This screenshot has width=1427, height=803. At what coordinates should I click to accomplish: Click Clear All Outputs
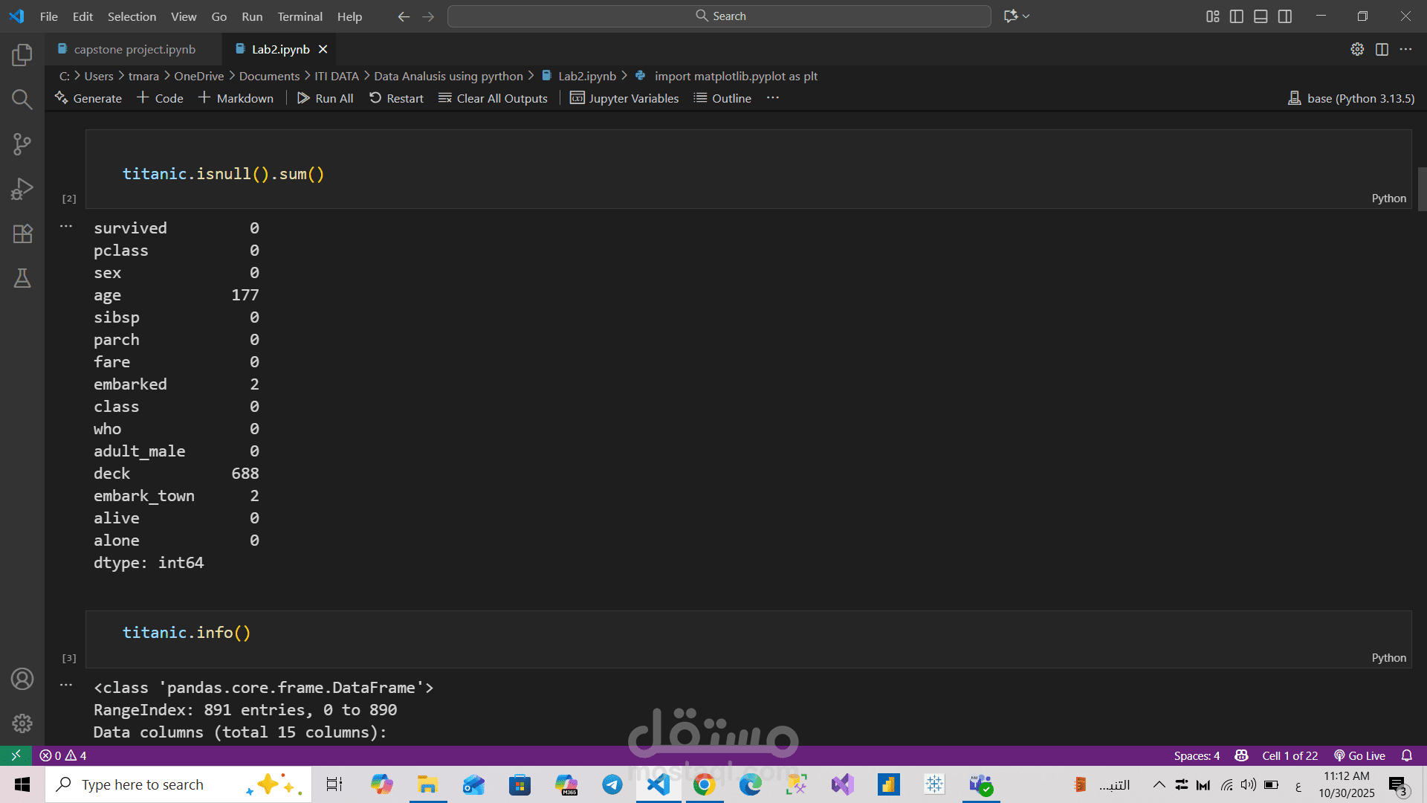[x=493, y=98]
